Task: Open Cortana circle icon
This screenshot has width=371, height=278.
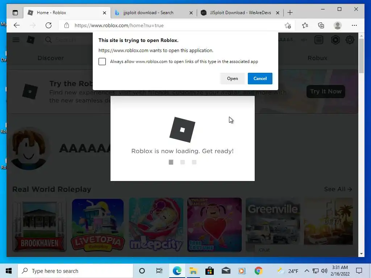Action: coord(142,271)
